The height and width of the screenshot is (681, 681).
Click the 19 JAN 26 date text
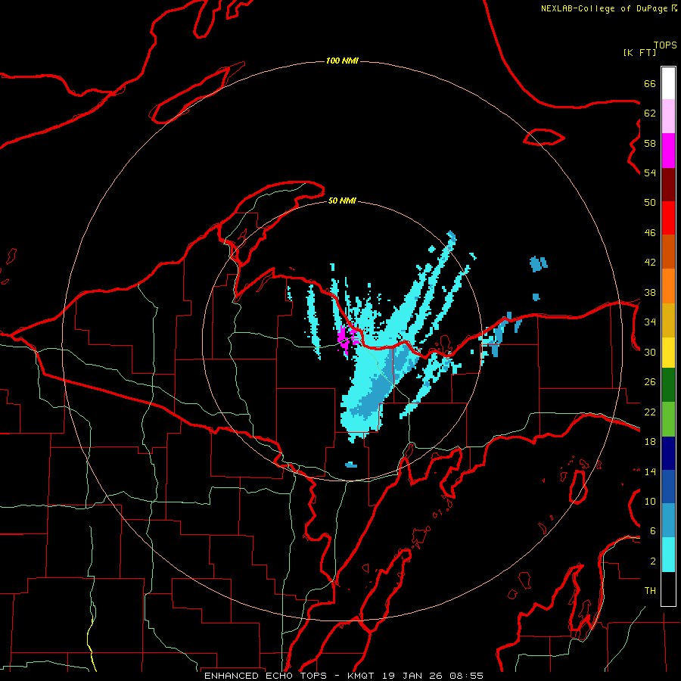(413, 676)
